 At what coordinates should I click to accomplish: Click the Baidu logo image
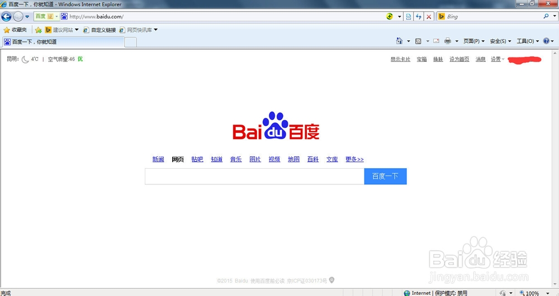(276, 126)
